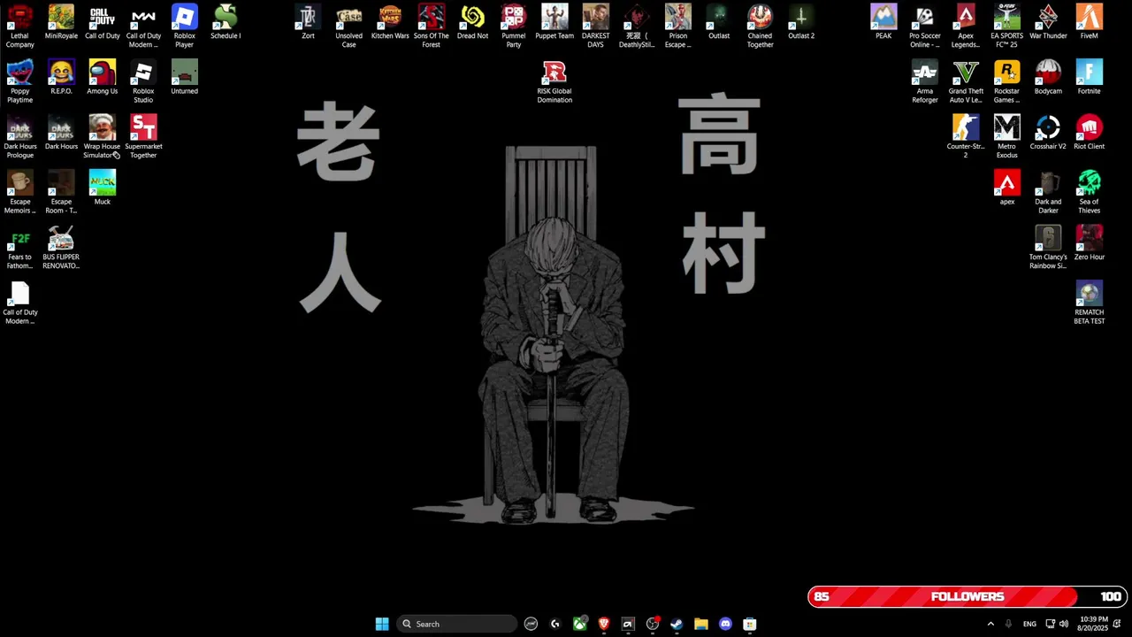The height and width of the screenshot is (637, 1132).
Task: Open Wrap House Simulator icon
Action: coord(102,136)
